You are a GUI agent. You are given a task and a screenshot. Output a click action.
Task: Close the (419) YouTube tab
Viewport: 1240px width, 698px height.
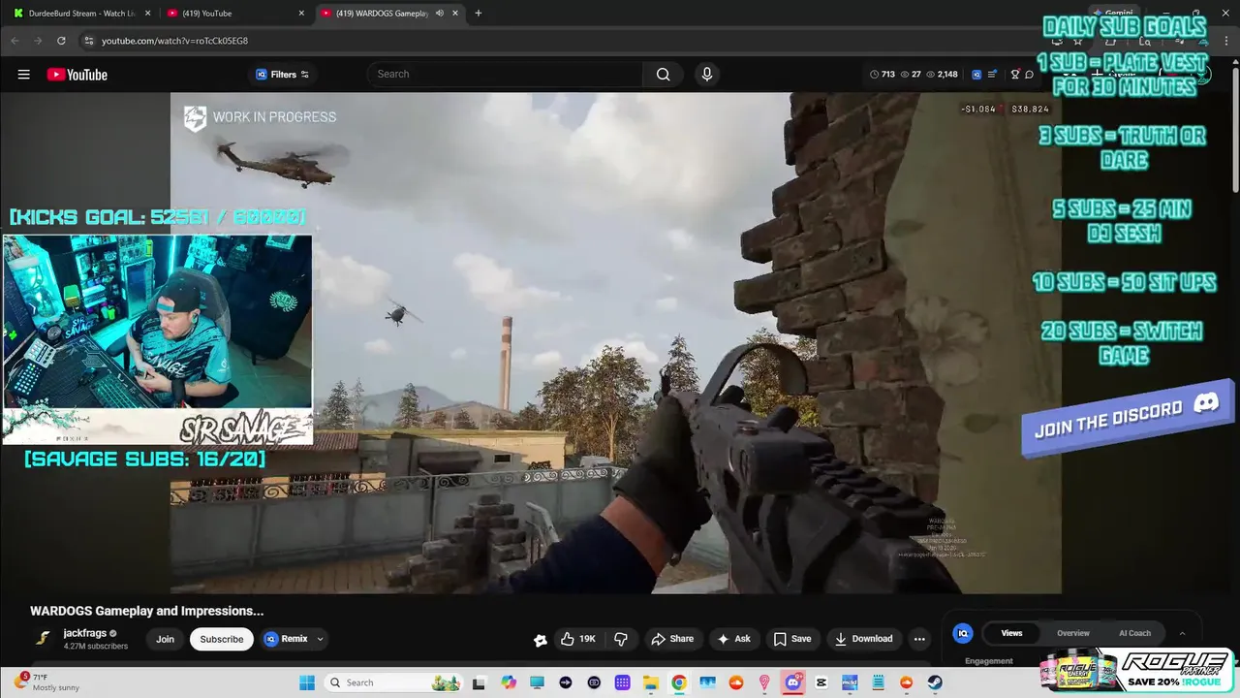301,13
